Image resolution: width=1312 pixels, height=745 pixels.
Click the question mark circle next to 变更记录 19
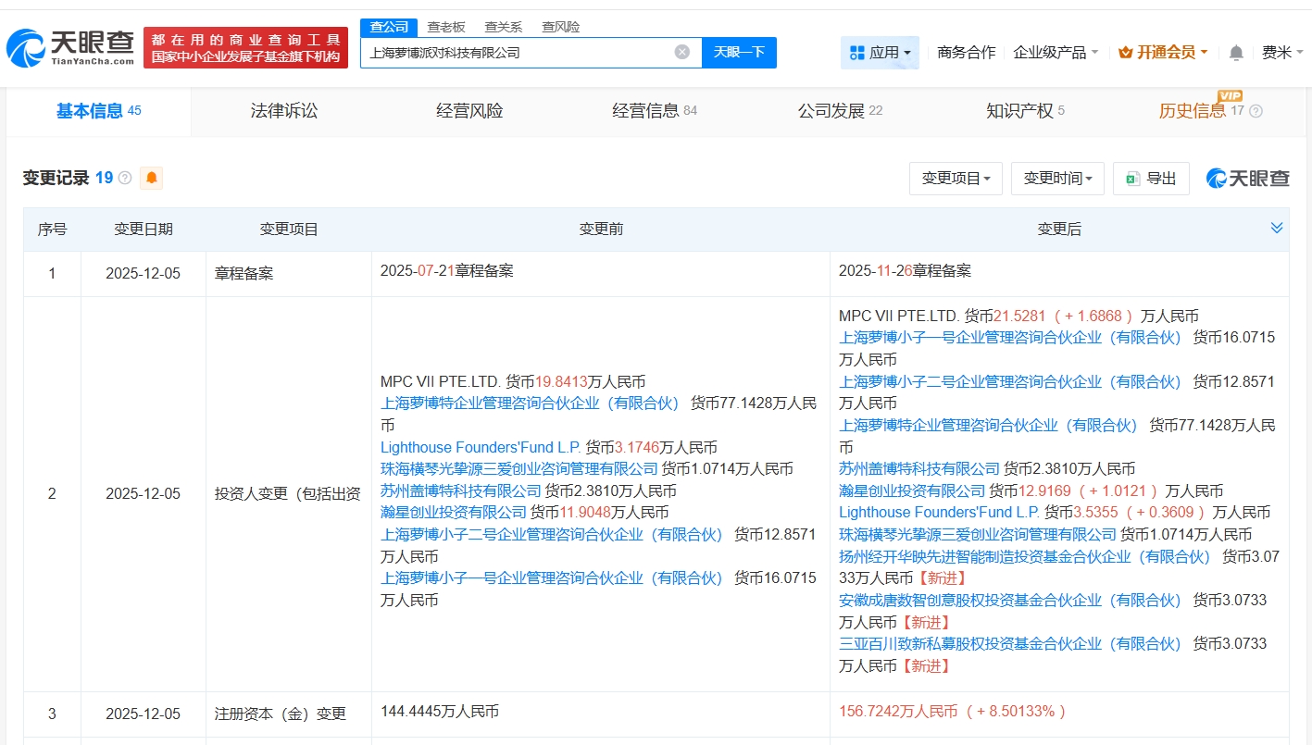[123, 178]
